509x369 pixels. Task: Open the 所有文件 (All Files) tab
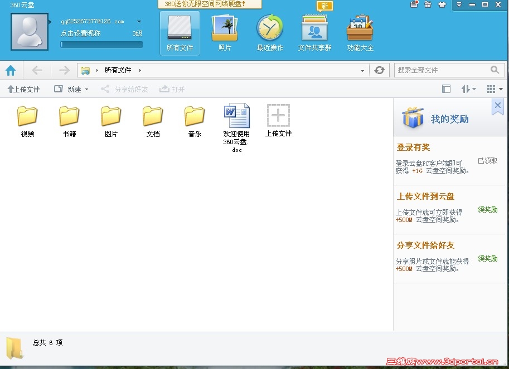[x=180, y=33]
